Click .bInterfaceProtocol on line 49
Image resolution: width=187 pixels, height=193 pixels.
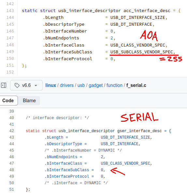pyautogui.click(x=67, y=176)
